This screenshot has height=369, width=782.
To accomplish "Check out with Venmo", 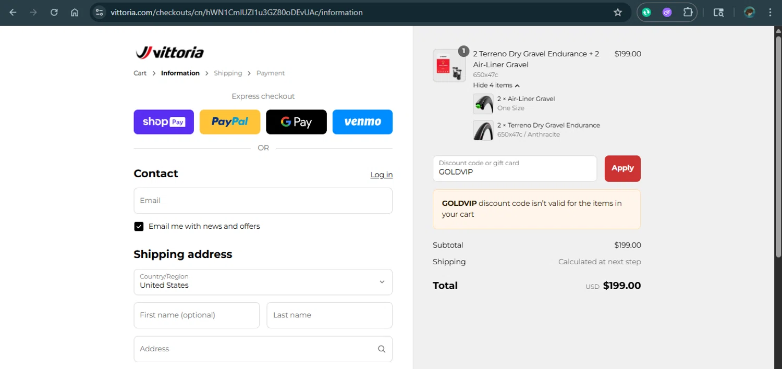I will pos(362,122).
